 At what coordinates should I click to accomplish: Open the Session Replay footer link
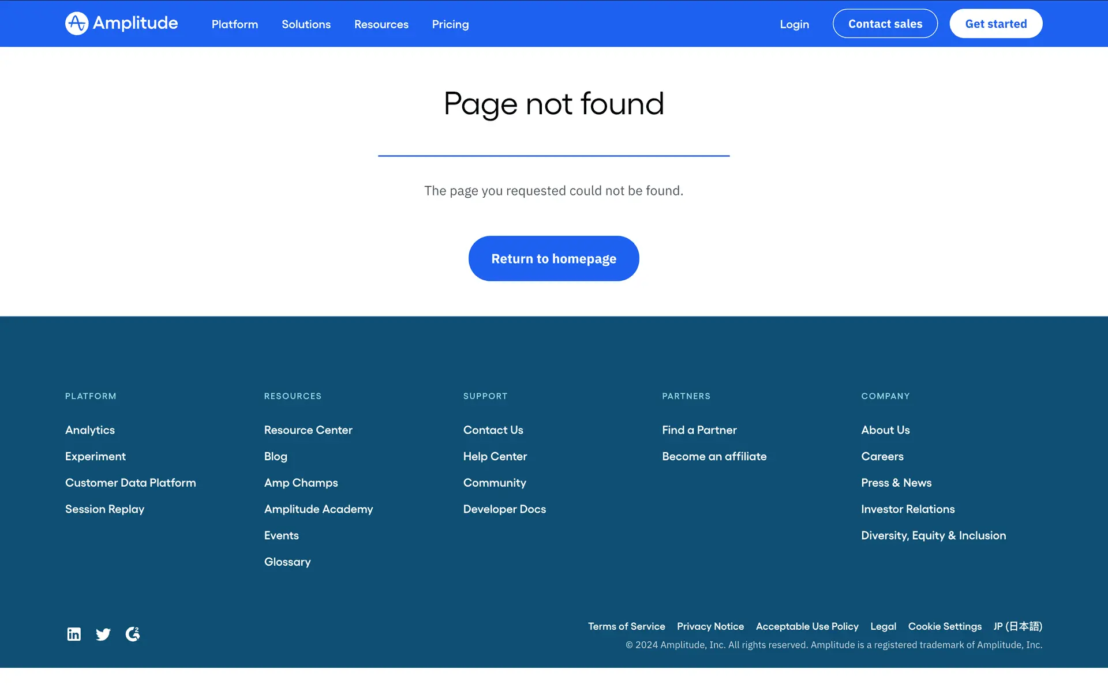coord(104,509)
